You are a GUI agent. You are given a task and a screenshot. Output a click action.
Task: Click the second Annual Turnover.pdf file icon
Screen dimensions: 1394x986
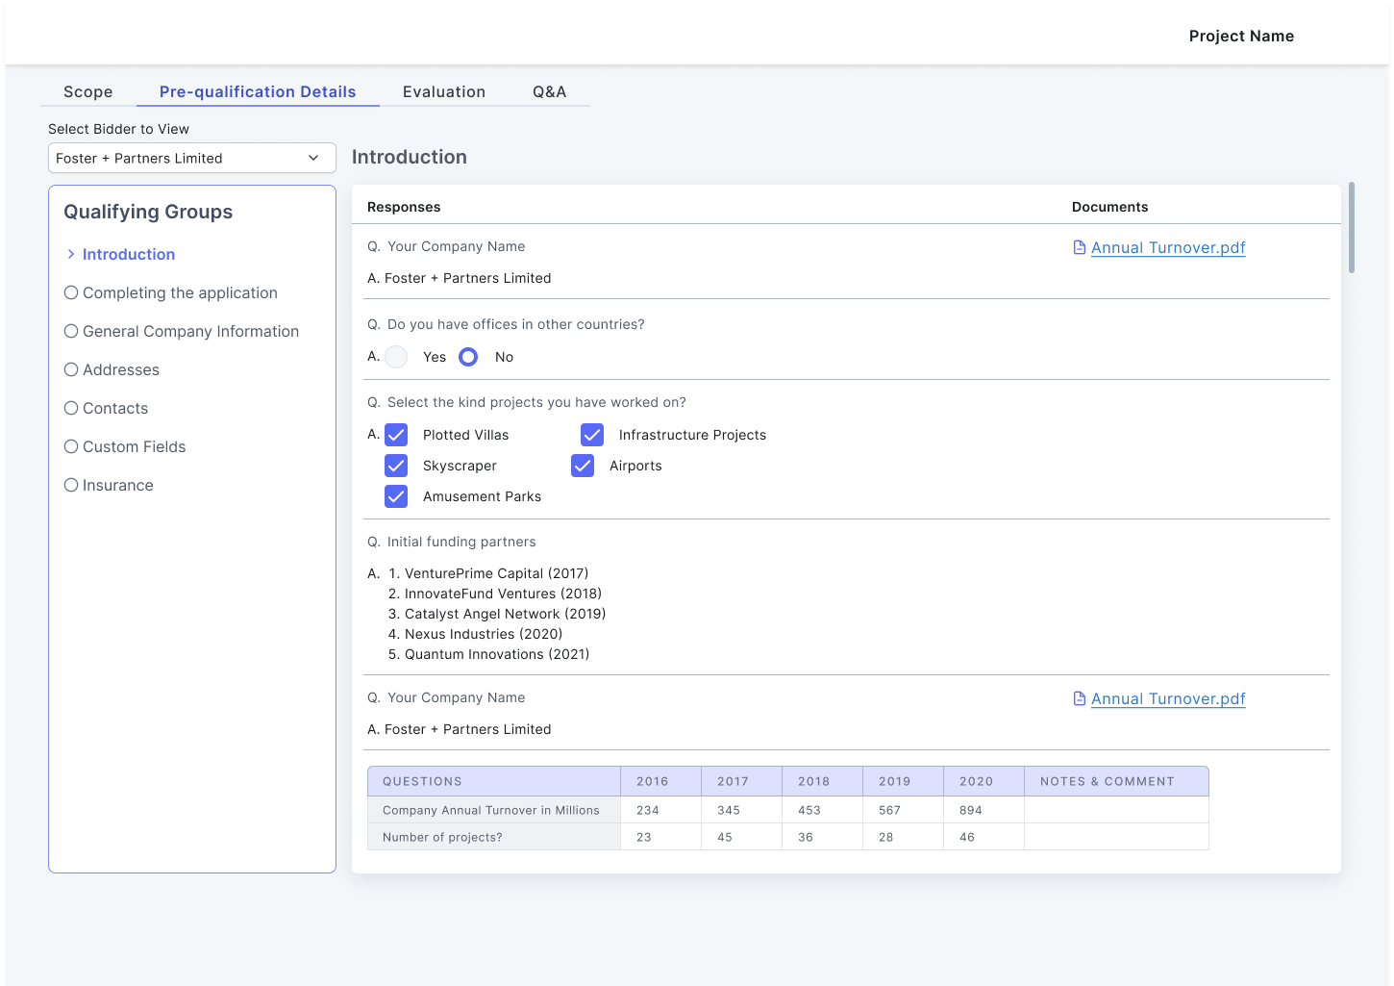point(1079,699)
